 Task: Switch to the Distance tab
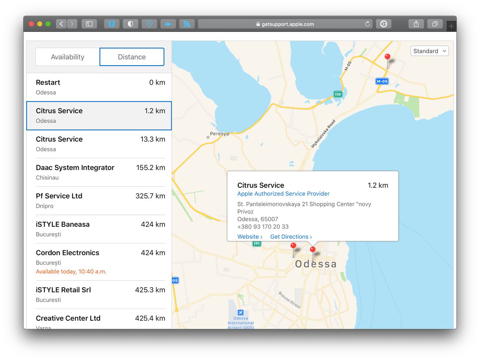click(132, 57)
